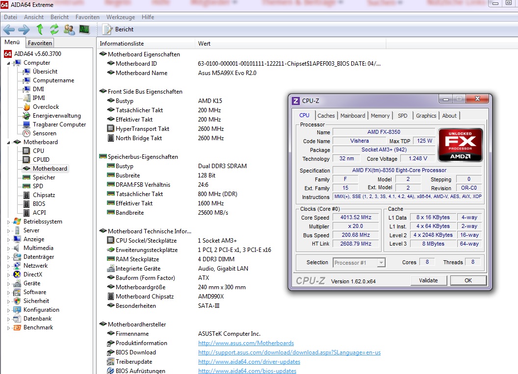Open the Bericht menu
This screenshot has width=518, height=374.
(59, 17)
